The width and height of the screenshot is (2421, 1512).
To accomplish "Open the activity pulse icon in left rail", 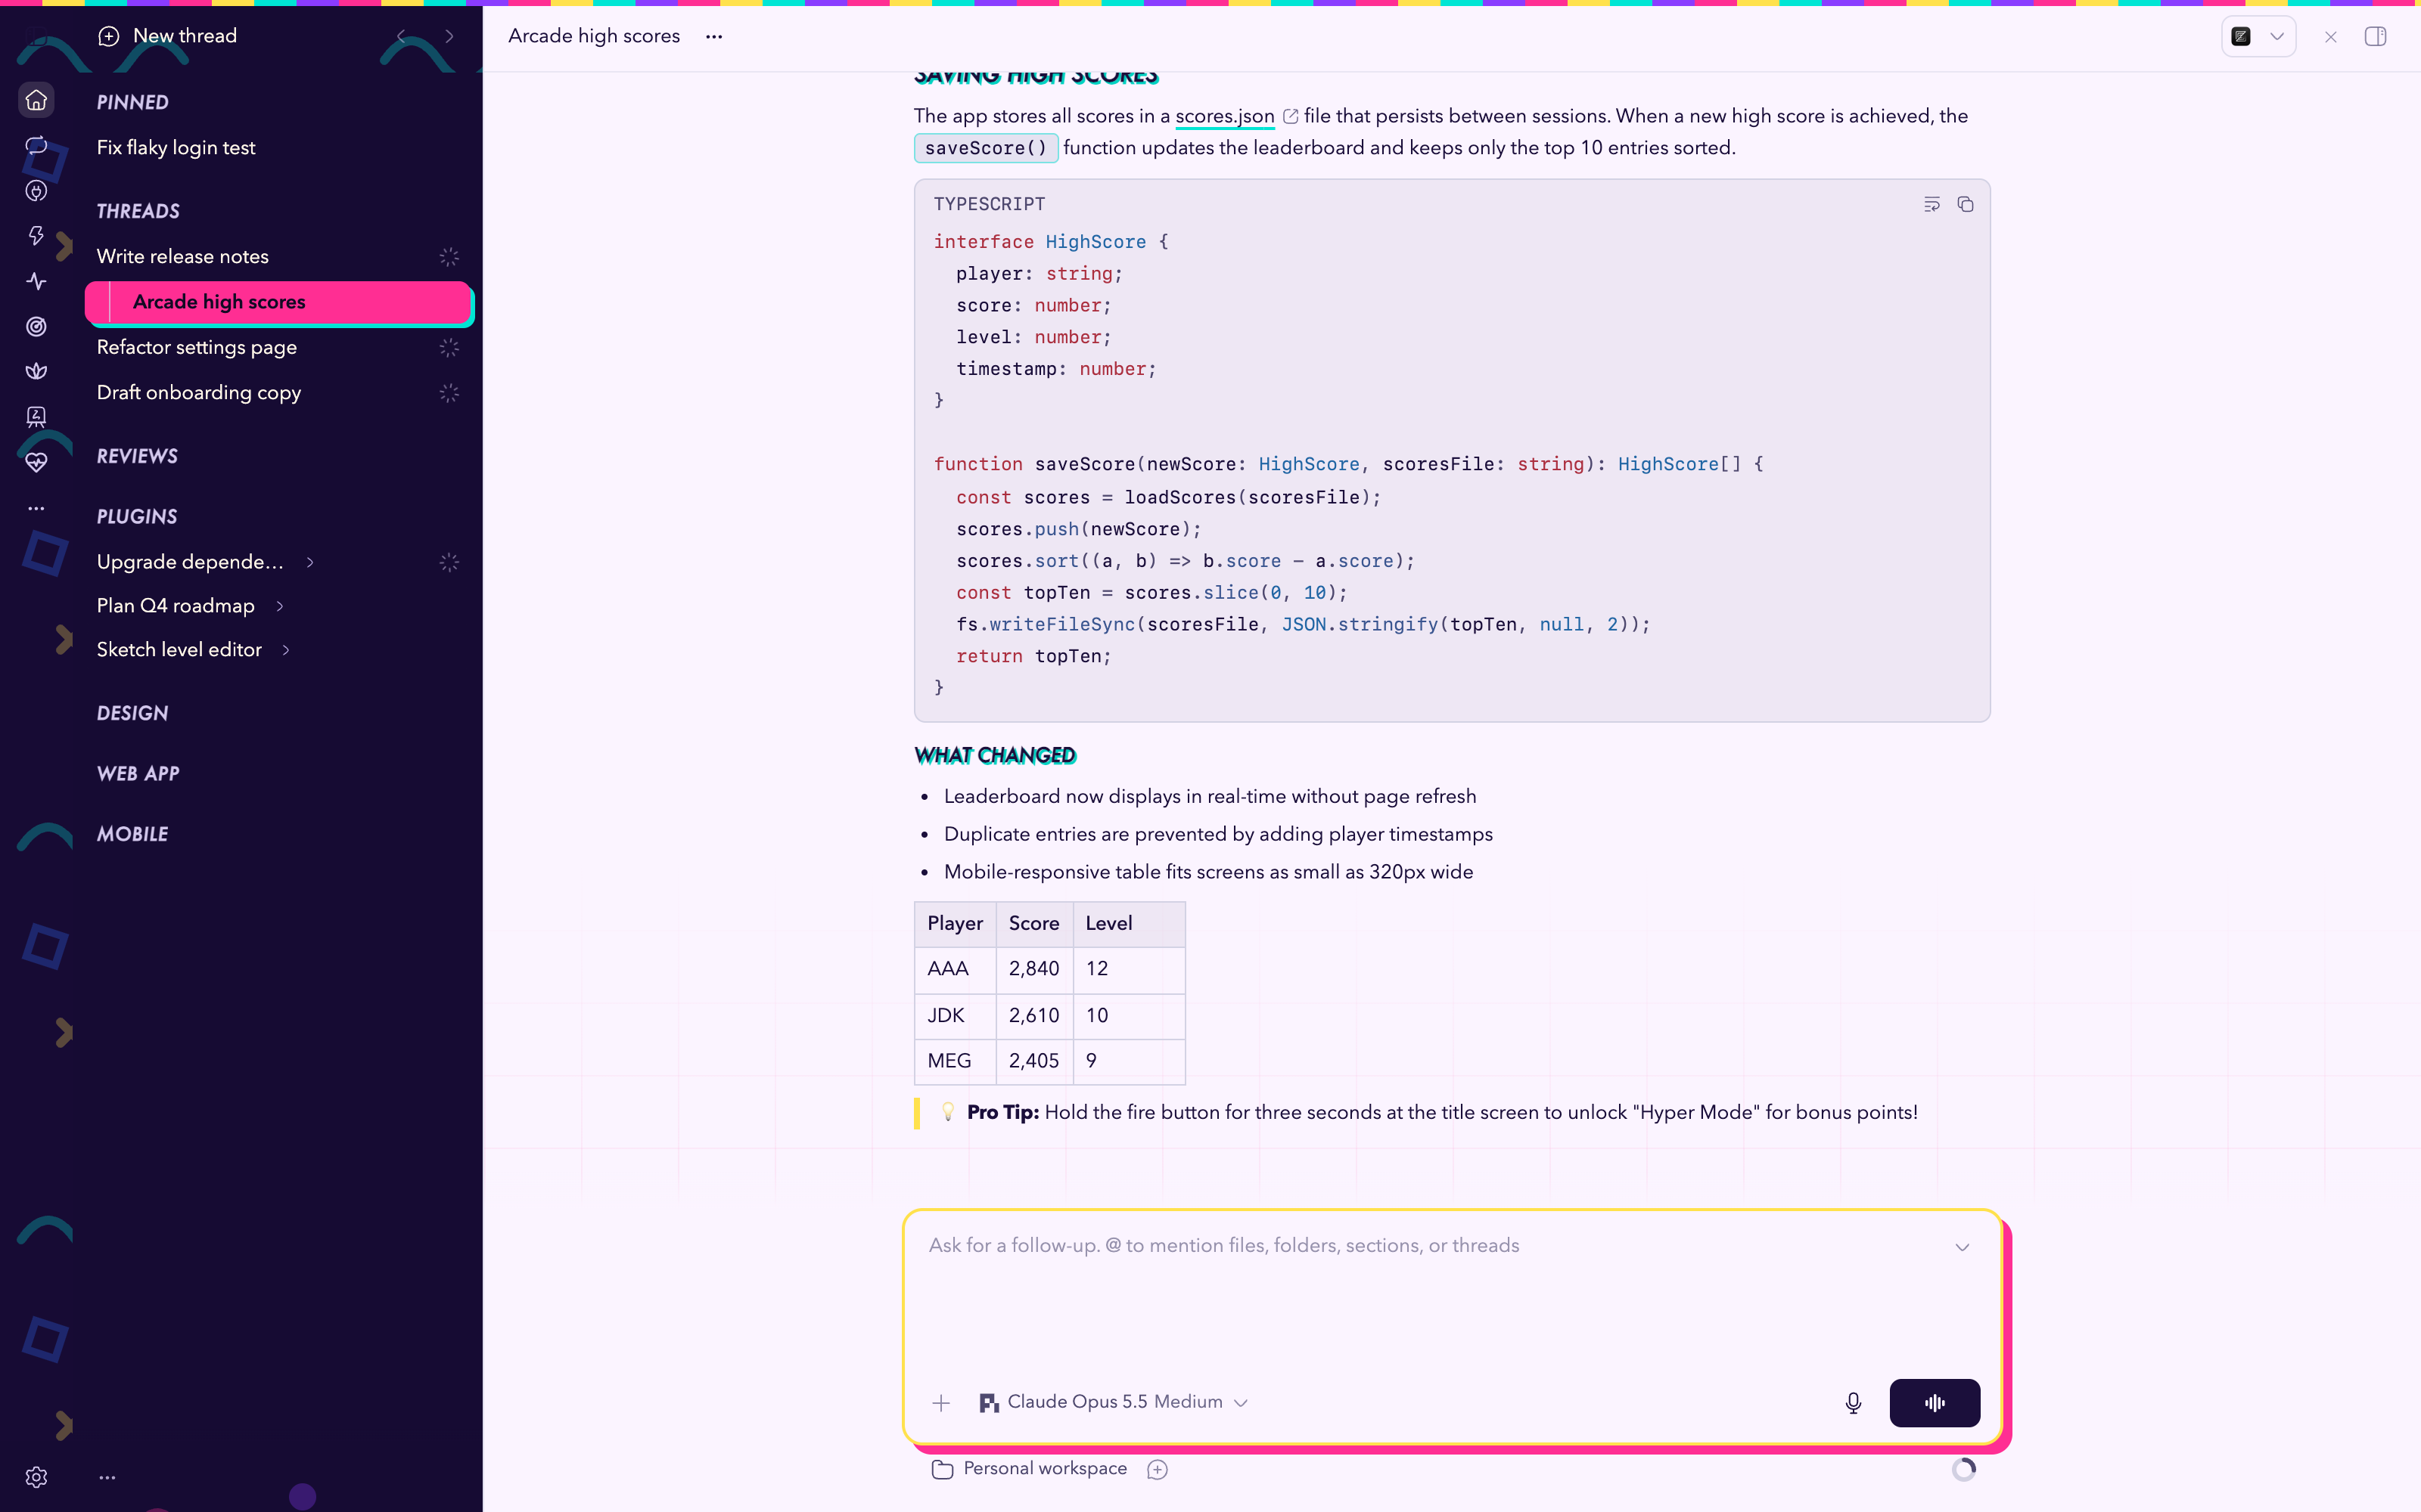I will [x=36, y=282].
